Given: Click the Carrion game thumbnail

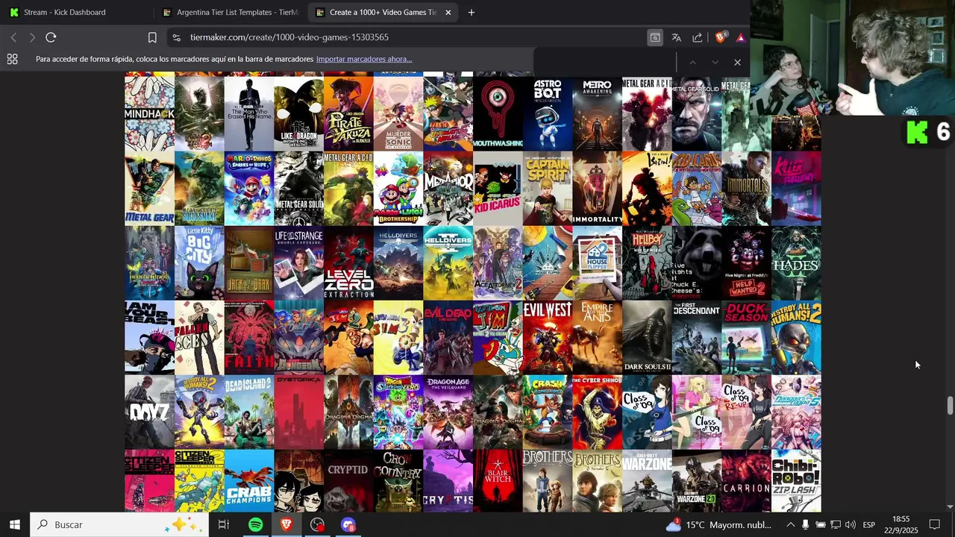Looking at the screenshot, I should [746, 481].
